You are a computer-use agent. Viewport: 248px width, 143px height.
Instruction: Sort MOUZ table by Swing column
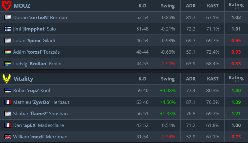pos(168,6)
